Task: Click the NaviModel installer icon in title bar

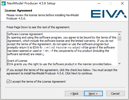Action: pos(4,3)
